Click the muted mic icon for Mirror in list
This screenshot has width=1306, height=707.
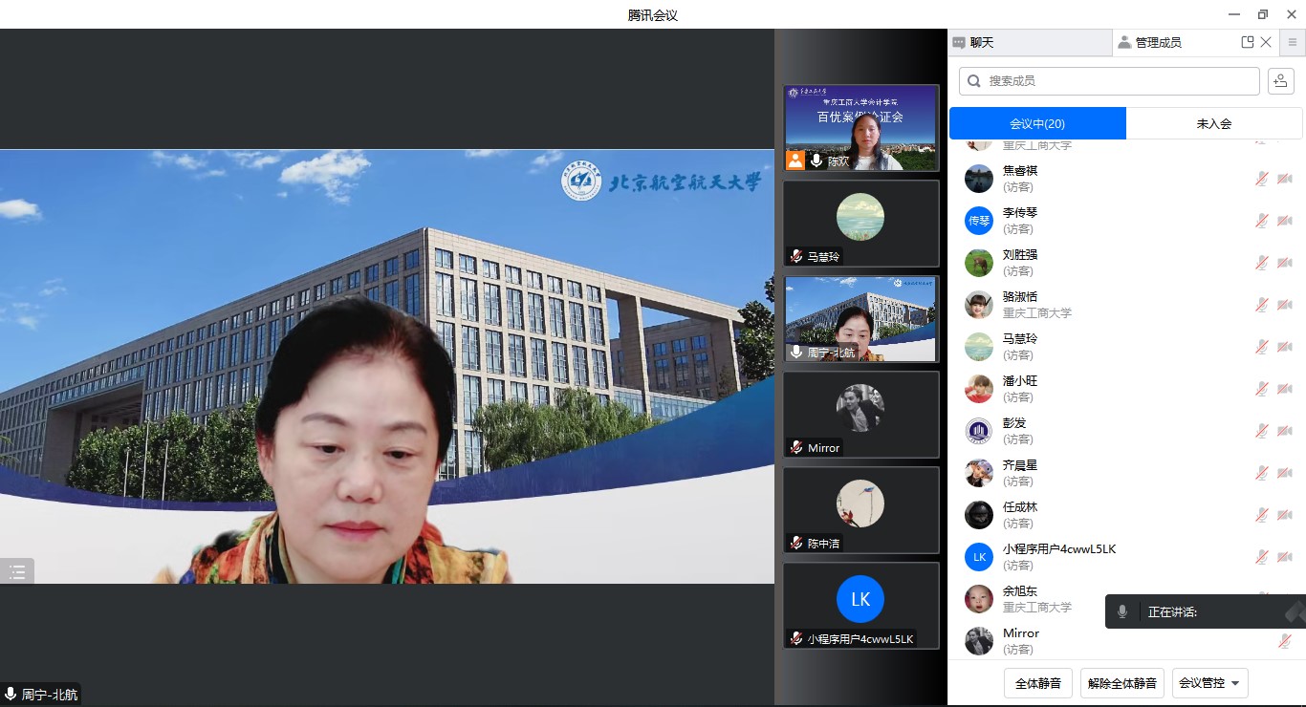coord(1284,641)
